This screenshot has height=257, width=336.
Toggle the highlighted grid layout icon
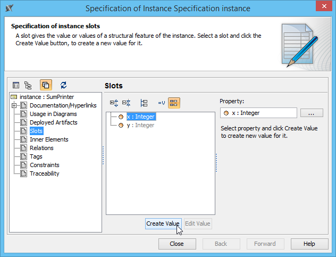174,103
